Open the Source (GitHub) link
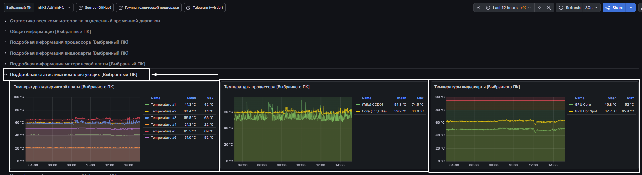The image size is (642, 175). coord(95,8)
